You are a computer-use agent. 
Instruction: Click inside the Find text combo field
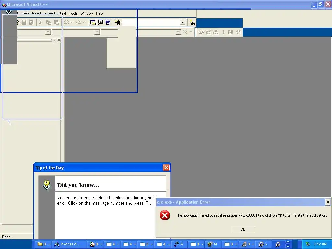coord(151,22)
